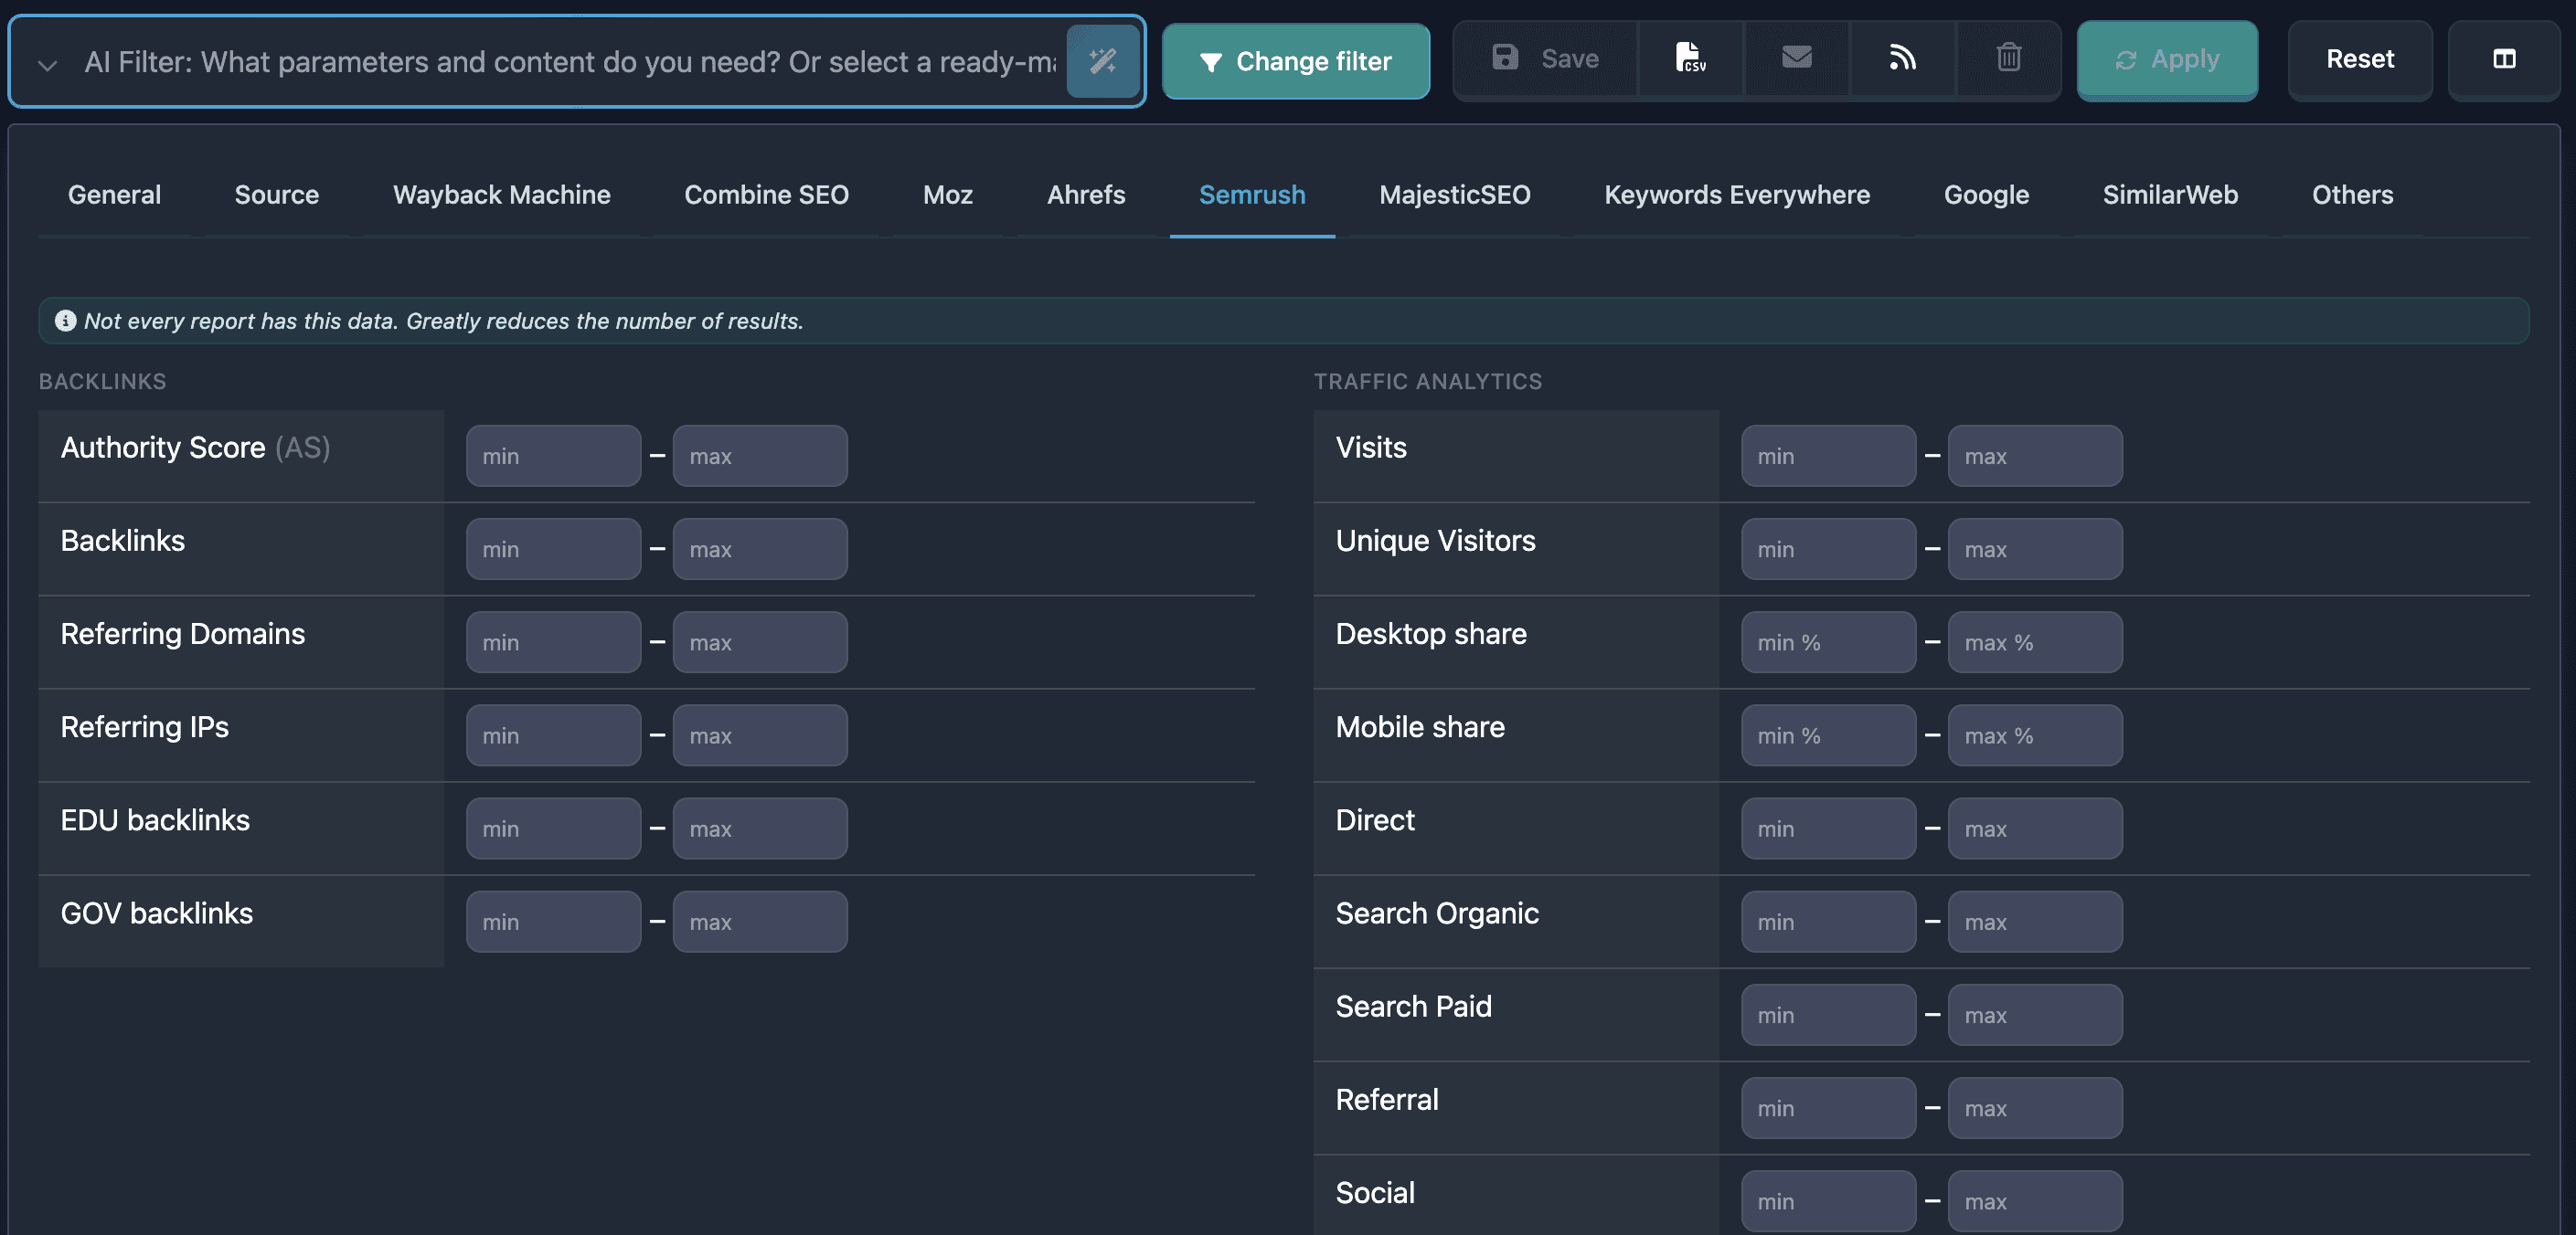Click Desktop share min % field
Viewport: 2576px width, 1235px height.
click(1828, 641)
